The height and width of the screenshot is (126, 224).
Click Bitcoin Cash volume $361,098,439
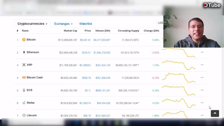103,78
